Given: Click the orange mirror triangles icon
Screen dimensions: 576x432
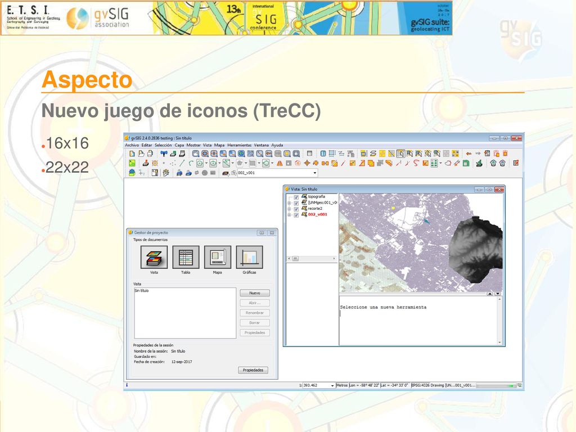Looking at the screenshot, I should (x=280, y=163).
